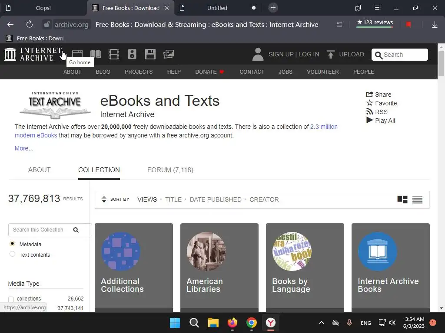Screen dimensions: 445x333
Task: Click the magnifier icon in Search this Collection
Action: (x=76, y=230)
